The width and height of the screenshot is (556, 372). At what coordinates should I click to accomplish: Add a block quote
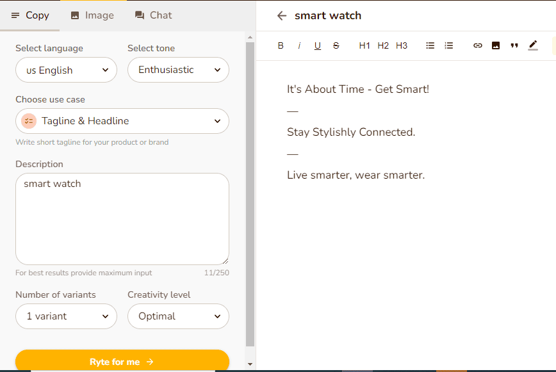pos(514,45)
